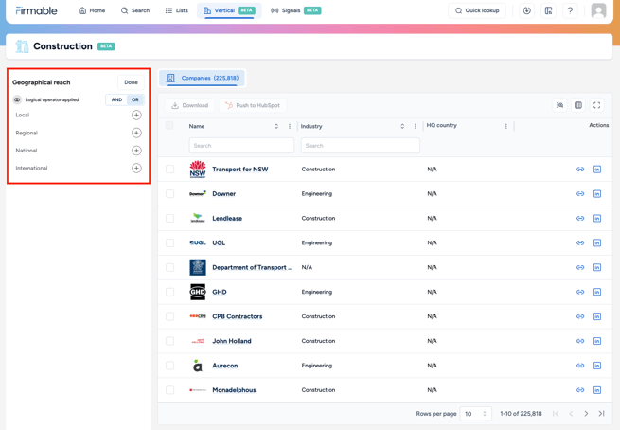This screenshot has width=620, height=430.
Task: Open LinkedIn icon for Monadelphous
Action: pyautogui.click(x=597, y=390)
